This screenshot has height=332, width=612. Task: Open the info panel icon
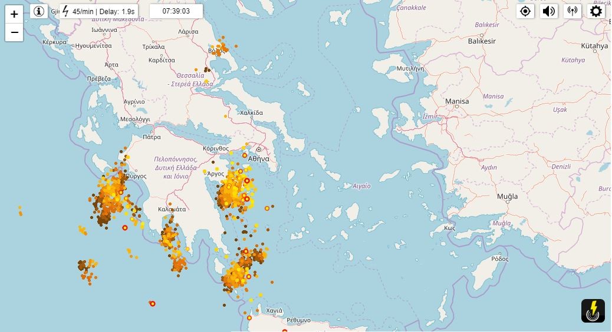click(x=39, y=11)
